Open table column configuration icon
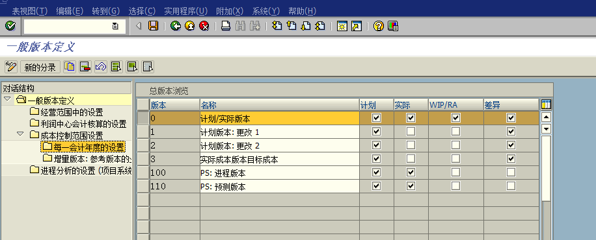This screenshot has width=596, height=240. point(546,104)
